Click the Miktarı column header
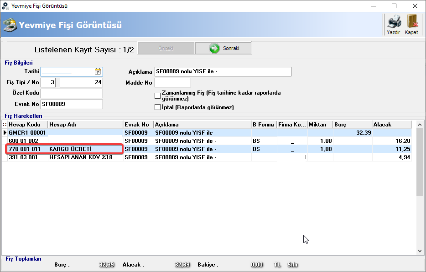Image resolution: width=426 pixels, height=272 pixels. (320, 125)
